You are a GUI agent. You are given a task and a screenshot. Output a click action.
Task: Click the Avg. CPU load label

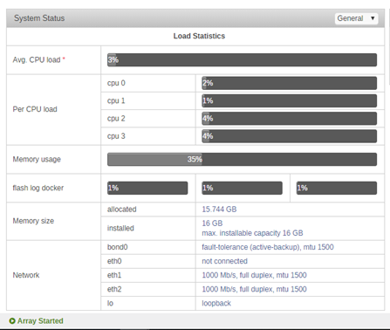point(37,60)
